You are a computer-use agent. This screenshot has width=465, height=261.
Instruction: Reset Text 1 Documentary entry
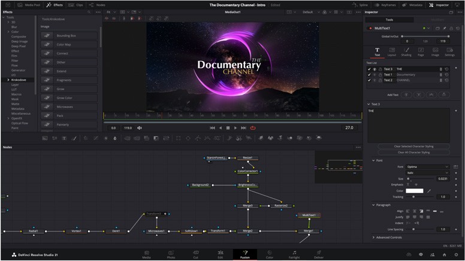446,75
